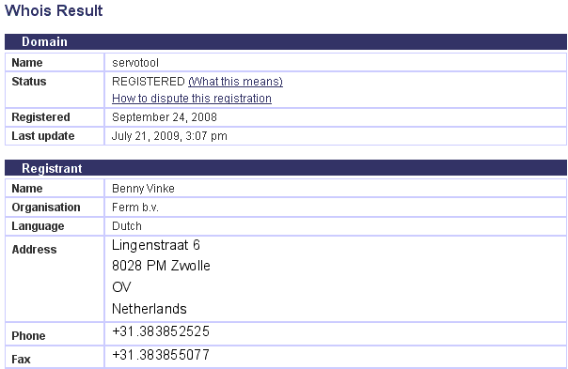This screenshot has height=369, width=568.
Task: Click the REGISTERED status text
Action: (149, 82)
